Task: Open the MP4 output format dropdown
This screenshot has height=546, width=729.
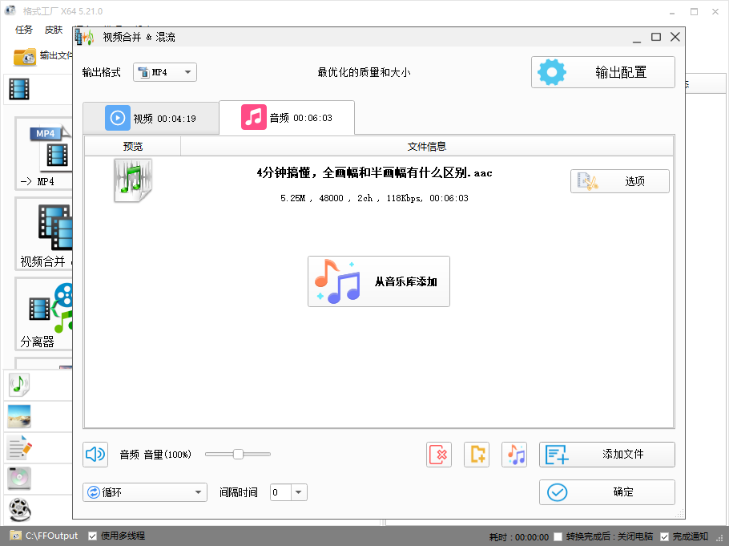Action: 164,71
